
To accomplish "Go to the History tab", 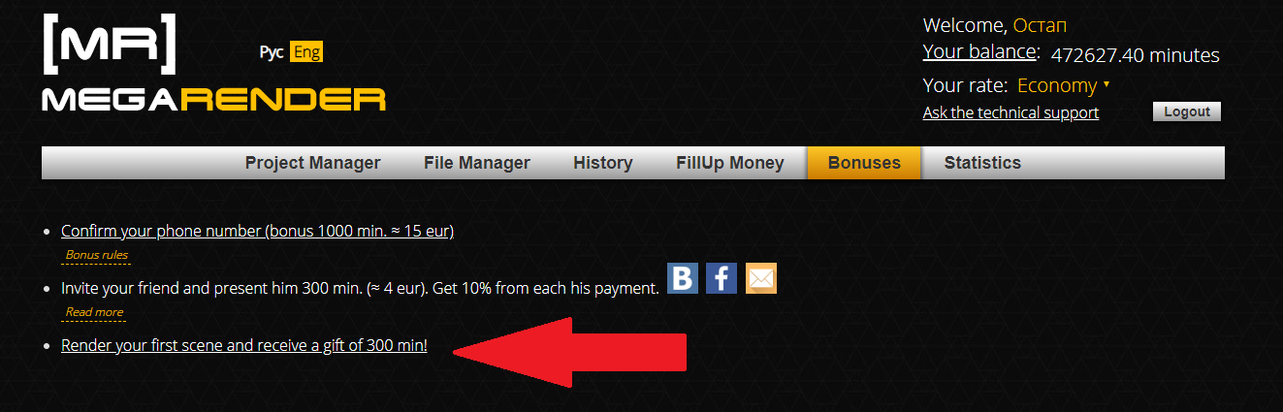I will 602,163.
